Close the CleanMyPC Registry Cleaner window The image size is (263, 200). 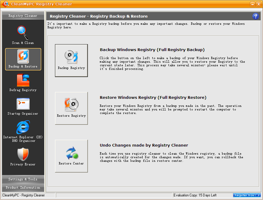tap(258, 4)
